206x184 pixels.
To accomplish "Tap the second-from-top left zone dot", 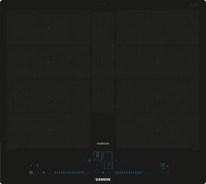I will tap(48, 62).
